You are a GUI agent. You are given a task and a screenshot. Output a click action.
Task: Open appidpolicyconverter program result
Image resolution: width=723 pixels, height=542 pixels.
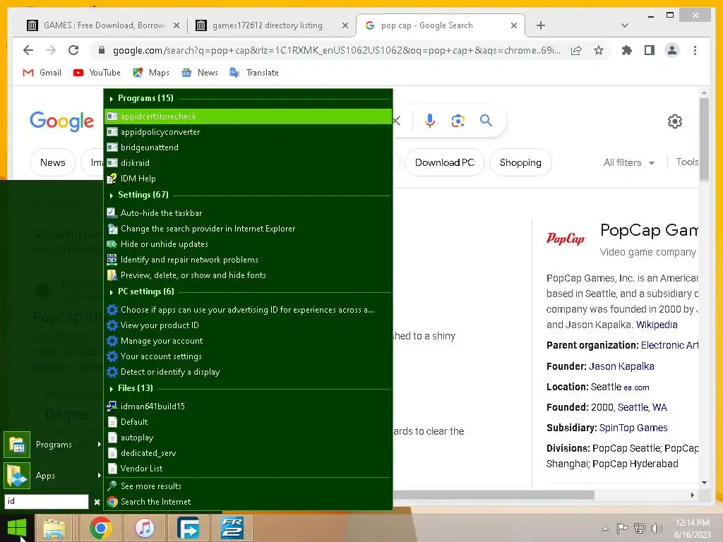pyautogui.click(x=248, y=132)
